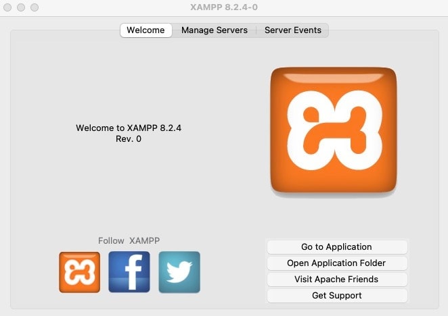Switch to the Welcome tab
The image size is (448, 316).
coord(146,30)
